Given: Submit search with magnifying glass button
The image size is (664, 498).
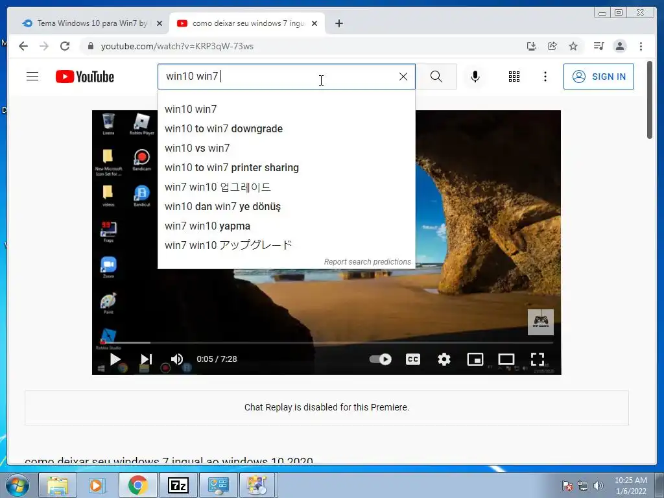Looking at the screenshot, I should (436, 77).
